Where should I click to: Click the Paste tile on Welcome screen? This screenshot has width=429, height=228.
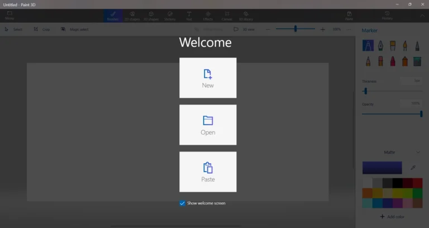pos(208,172)
